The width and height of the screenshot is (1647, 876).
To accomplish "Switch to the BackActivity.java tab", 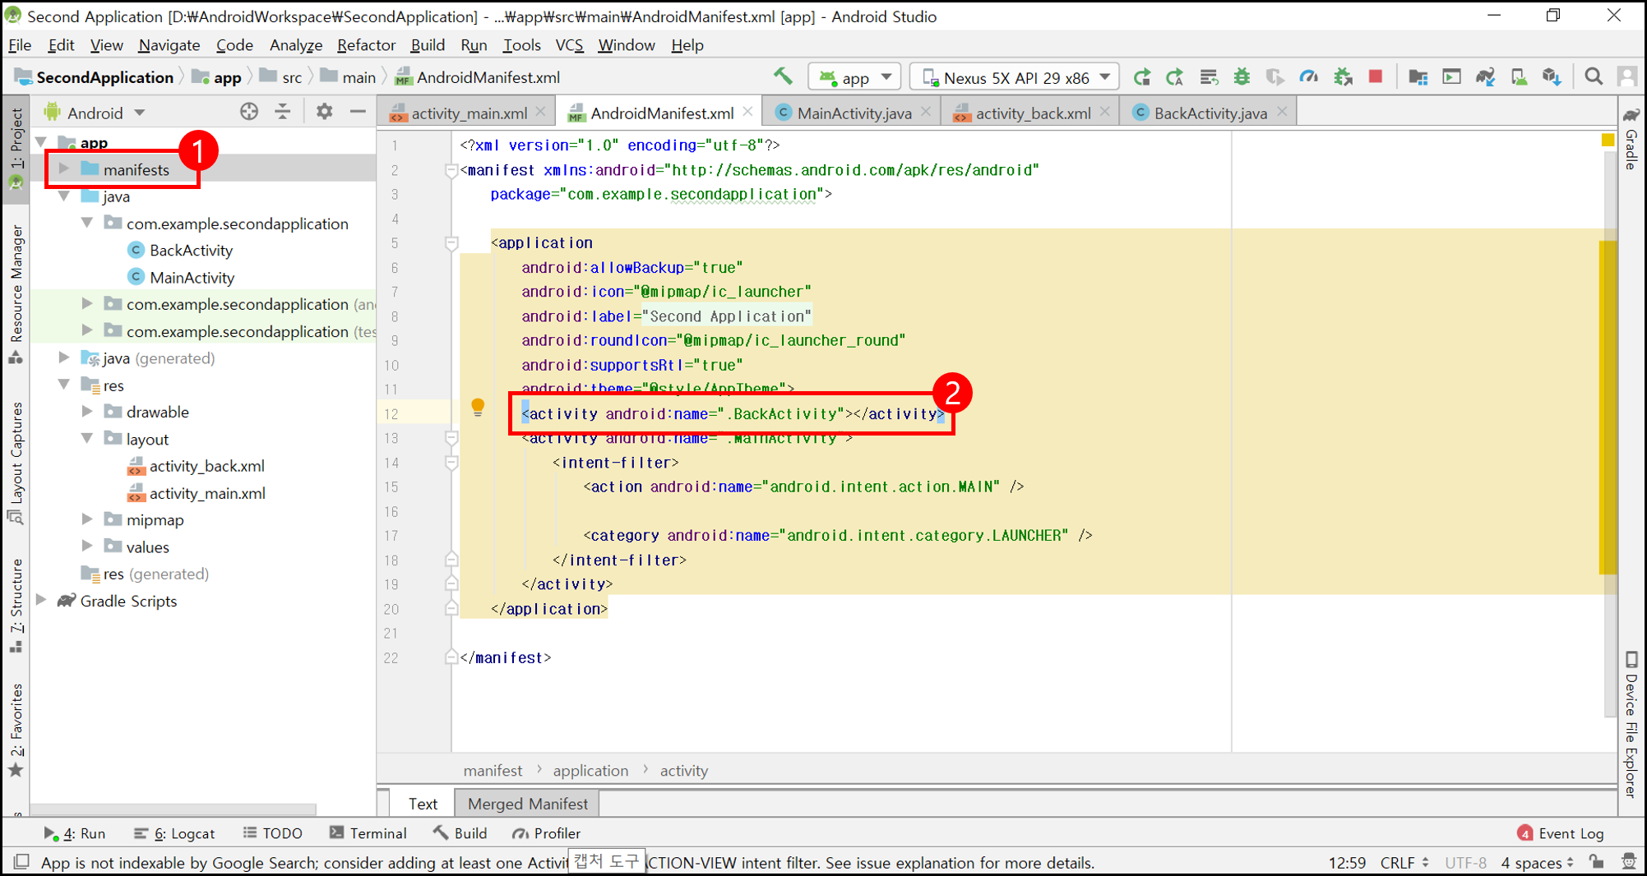I will coord(1210,113).
